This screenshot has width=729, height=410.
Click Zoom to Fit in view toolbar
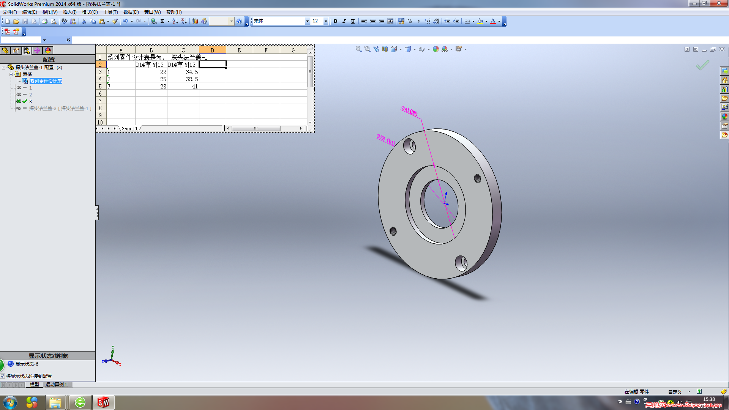pos(358,49)
